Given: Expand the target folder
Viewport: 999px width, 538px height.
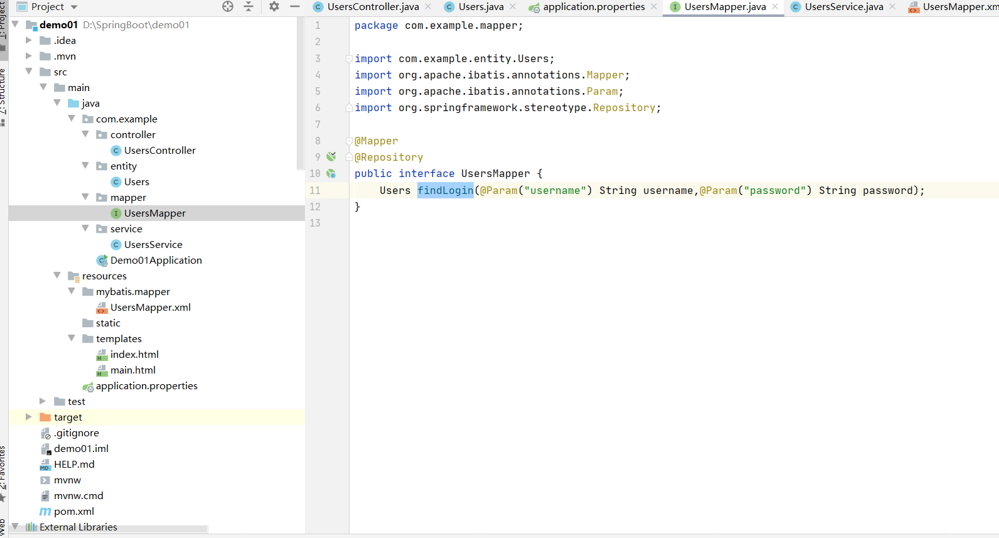Looking at the screenshot, I should tap(28, 417).
